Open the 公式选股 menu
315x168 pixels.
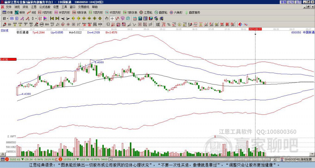click(x=45, y=7)
